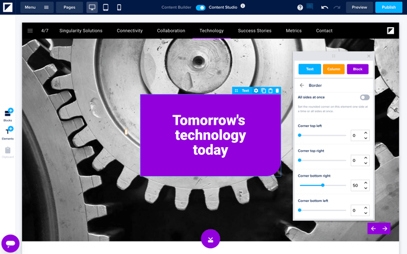Open the help question mark icon

[x=300, y=7]
